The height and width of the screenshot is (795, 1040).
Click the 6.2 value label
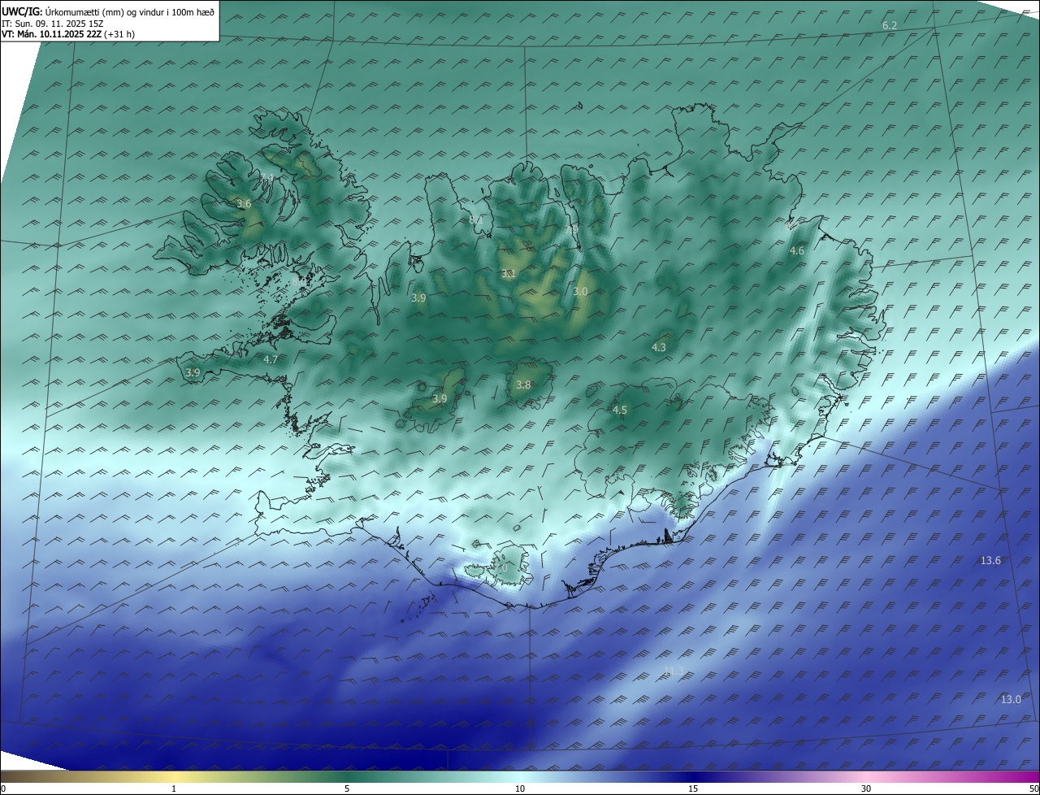tap(890, 26)
